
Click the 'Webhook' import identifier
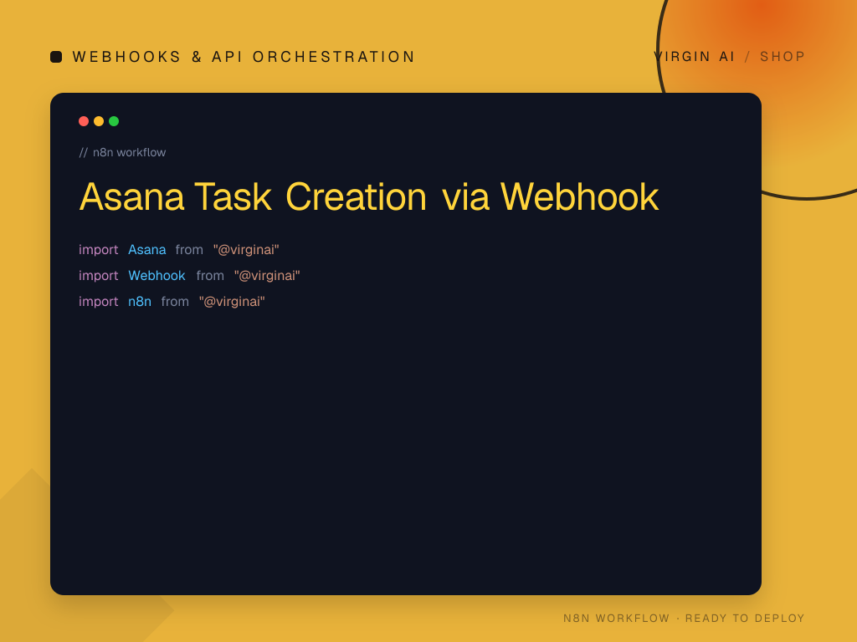(x=157, y=275)
